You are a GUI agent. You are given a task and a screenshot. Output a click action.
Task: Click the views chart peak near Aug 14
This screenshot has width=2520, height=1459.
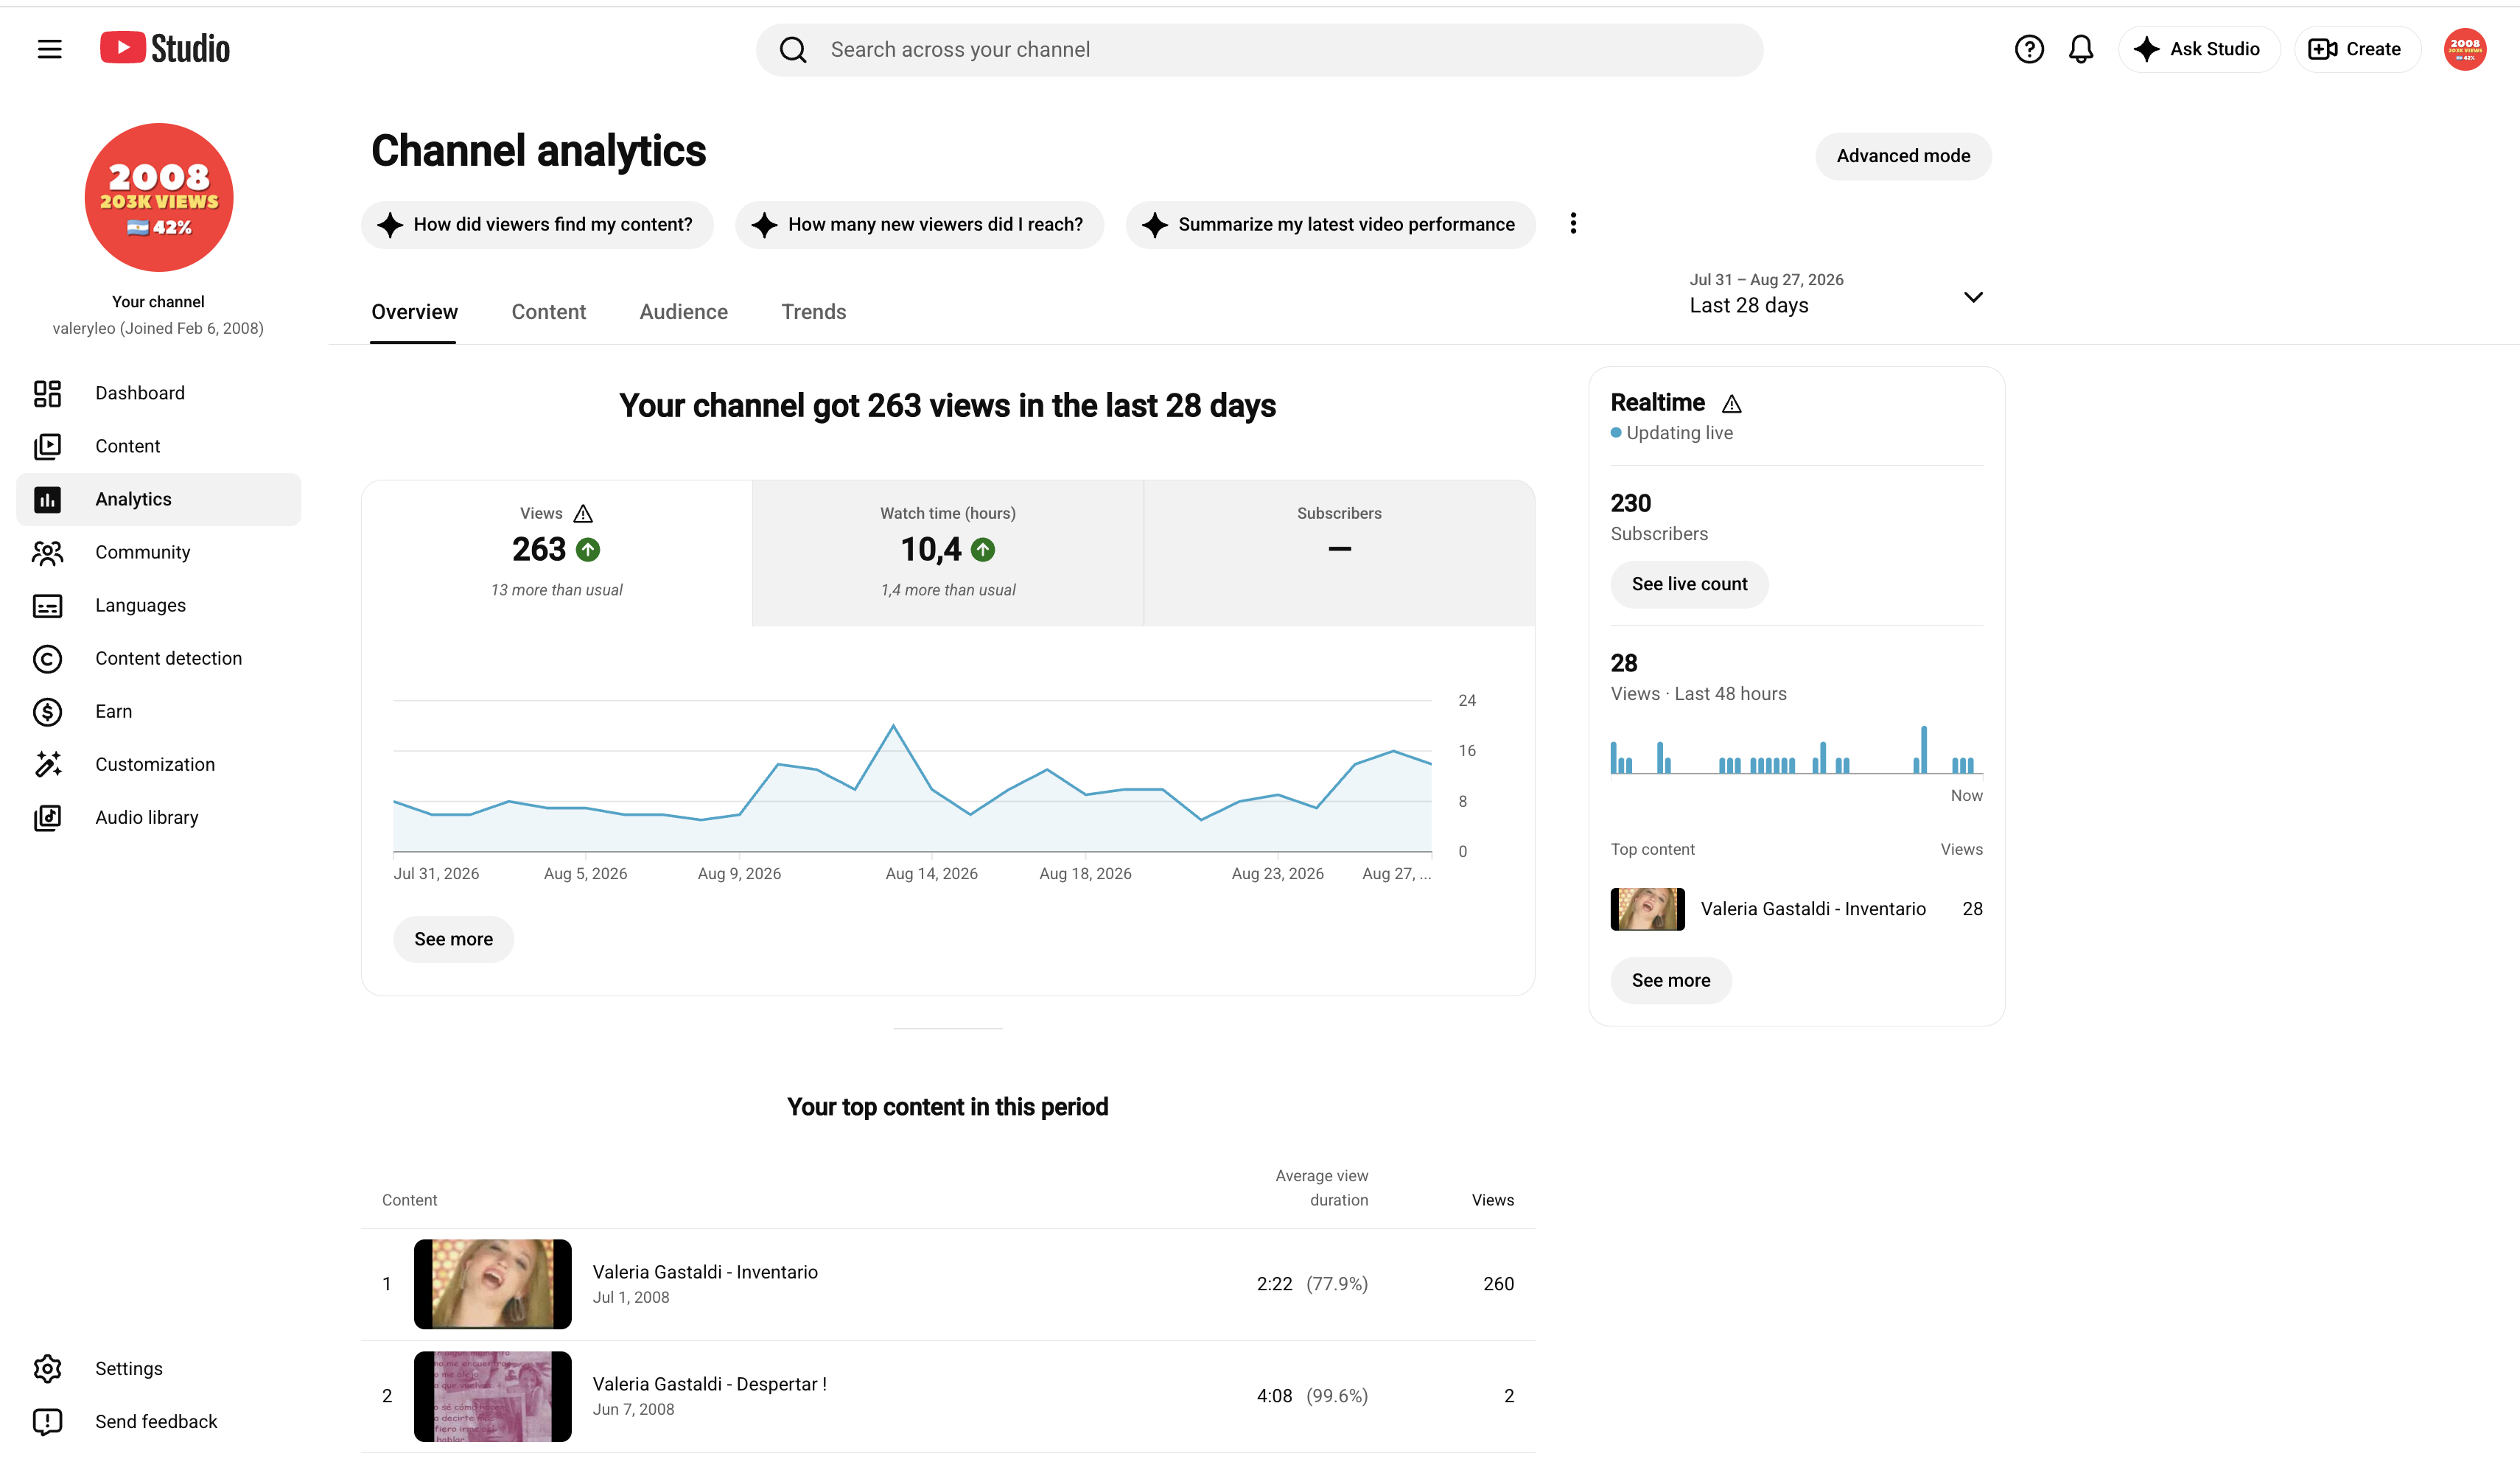pyautogui.click(x=893, y=726)
